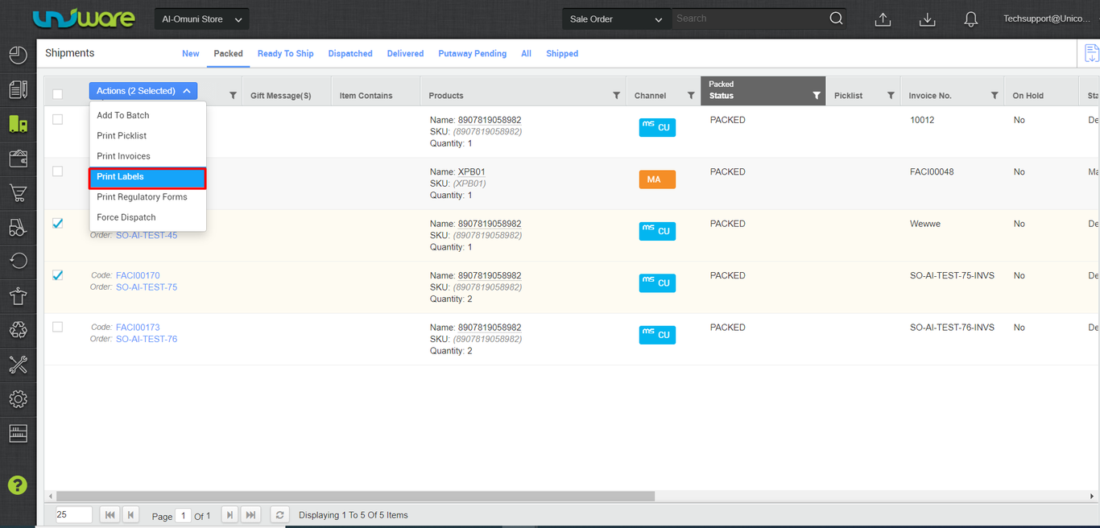
Task: Check the row with invoice FACI00048
Action: (57, 171)
